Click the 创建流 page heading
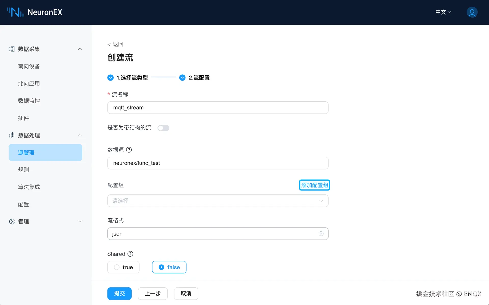489x305 pixels. (x=120, y=58)
